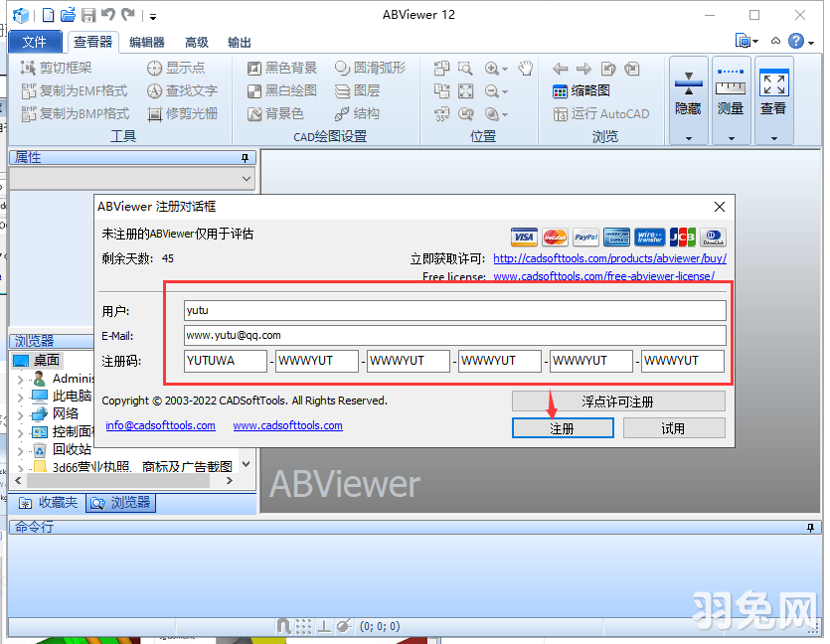Viewport: 830px width, 644px height.
Task: Toggle the 黑色背景 black background option
Action: pyautogui.click(x=279, y=68)
